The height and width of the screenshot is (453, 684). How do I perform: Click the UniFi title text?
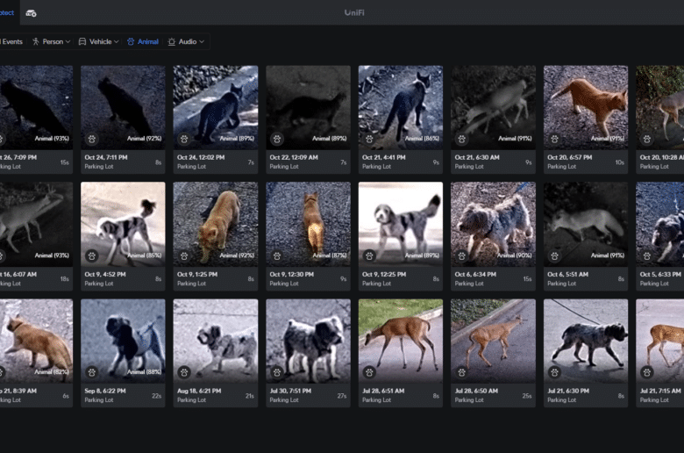click(353, 12)
